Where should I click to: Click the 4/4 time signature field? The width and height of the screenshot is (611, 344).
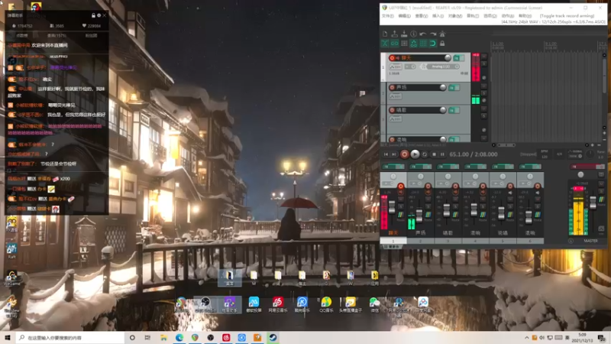[x=559, y=154]
